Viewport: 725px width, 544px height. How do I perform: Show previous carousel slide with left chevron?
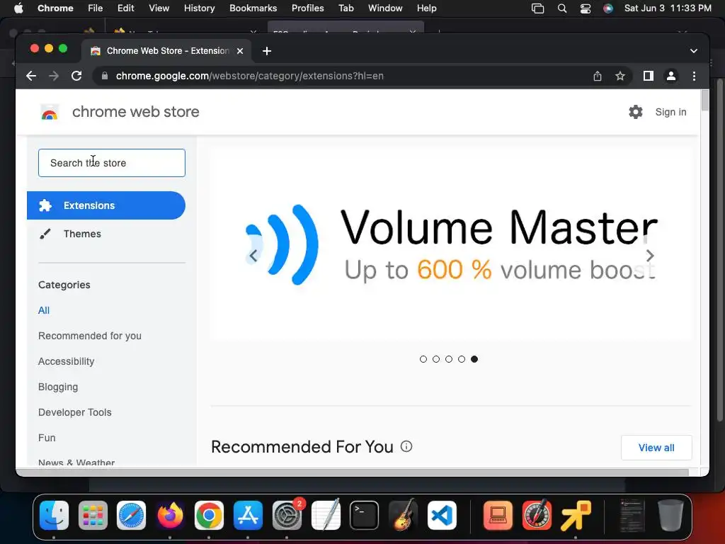point(253,255)
